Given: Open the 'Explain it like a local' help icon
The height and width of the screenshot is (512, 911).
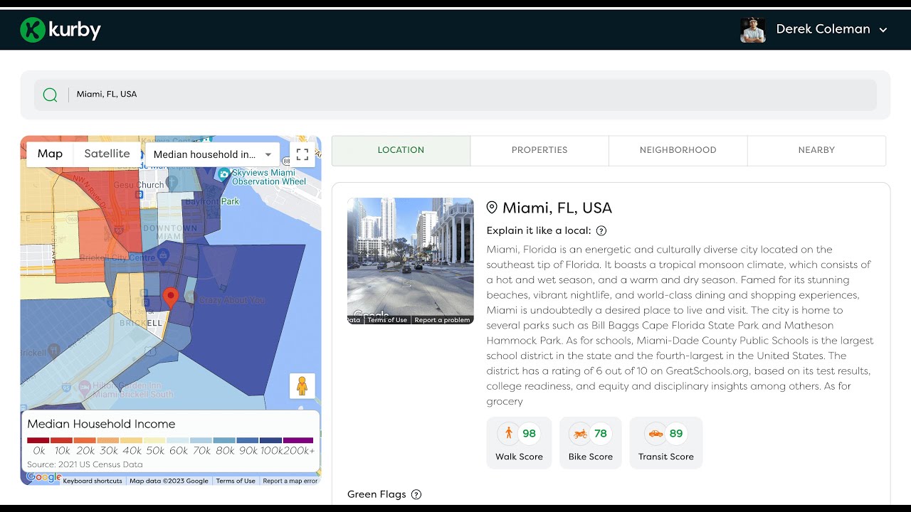Looking at the screenshot, I should click(601, 230).
